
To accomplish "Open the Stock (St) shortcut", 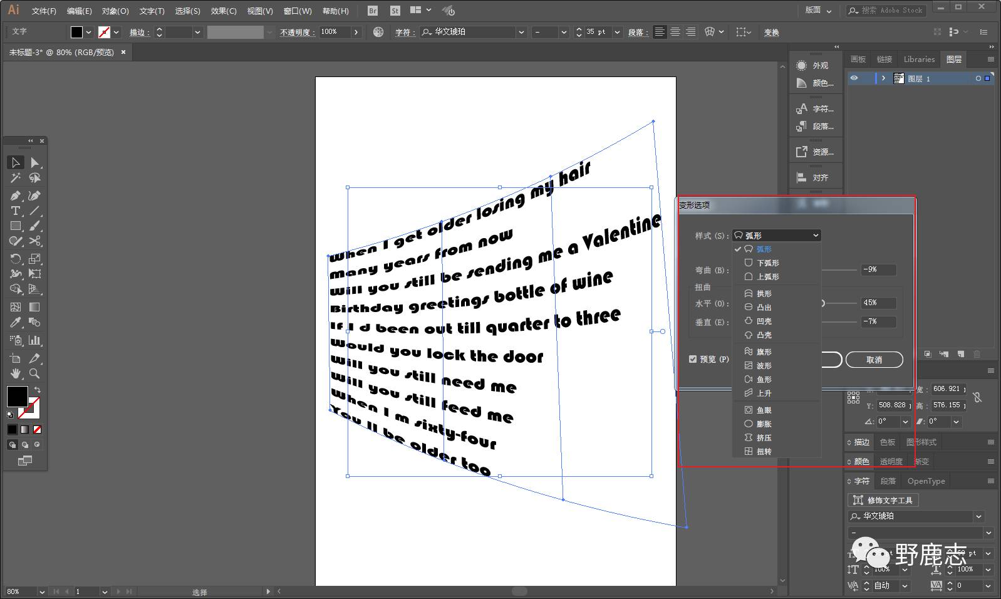I will 395,11.
